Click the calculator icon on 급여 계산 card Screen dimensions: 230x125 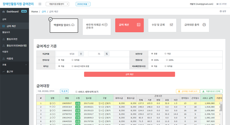click(x=139, y=25)
